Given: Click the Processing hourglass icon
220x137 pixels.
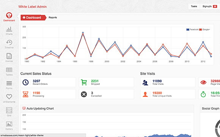Looking at the screenshot, I should [25, 94].
